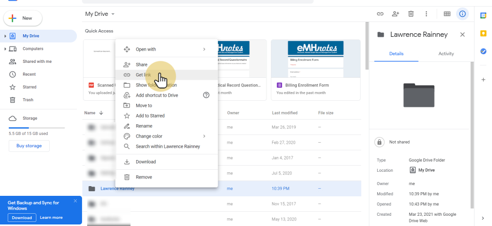This screenshot has height=226, width=492.
Task: Click the Buy storage button
Action: [x=29, y=146]
